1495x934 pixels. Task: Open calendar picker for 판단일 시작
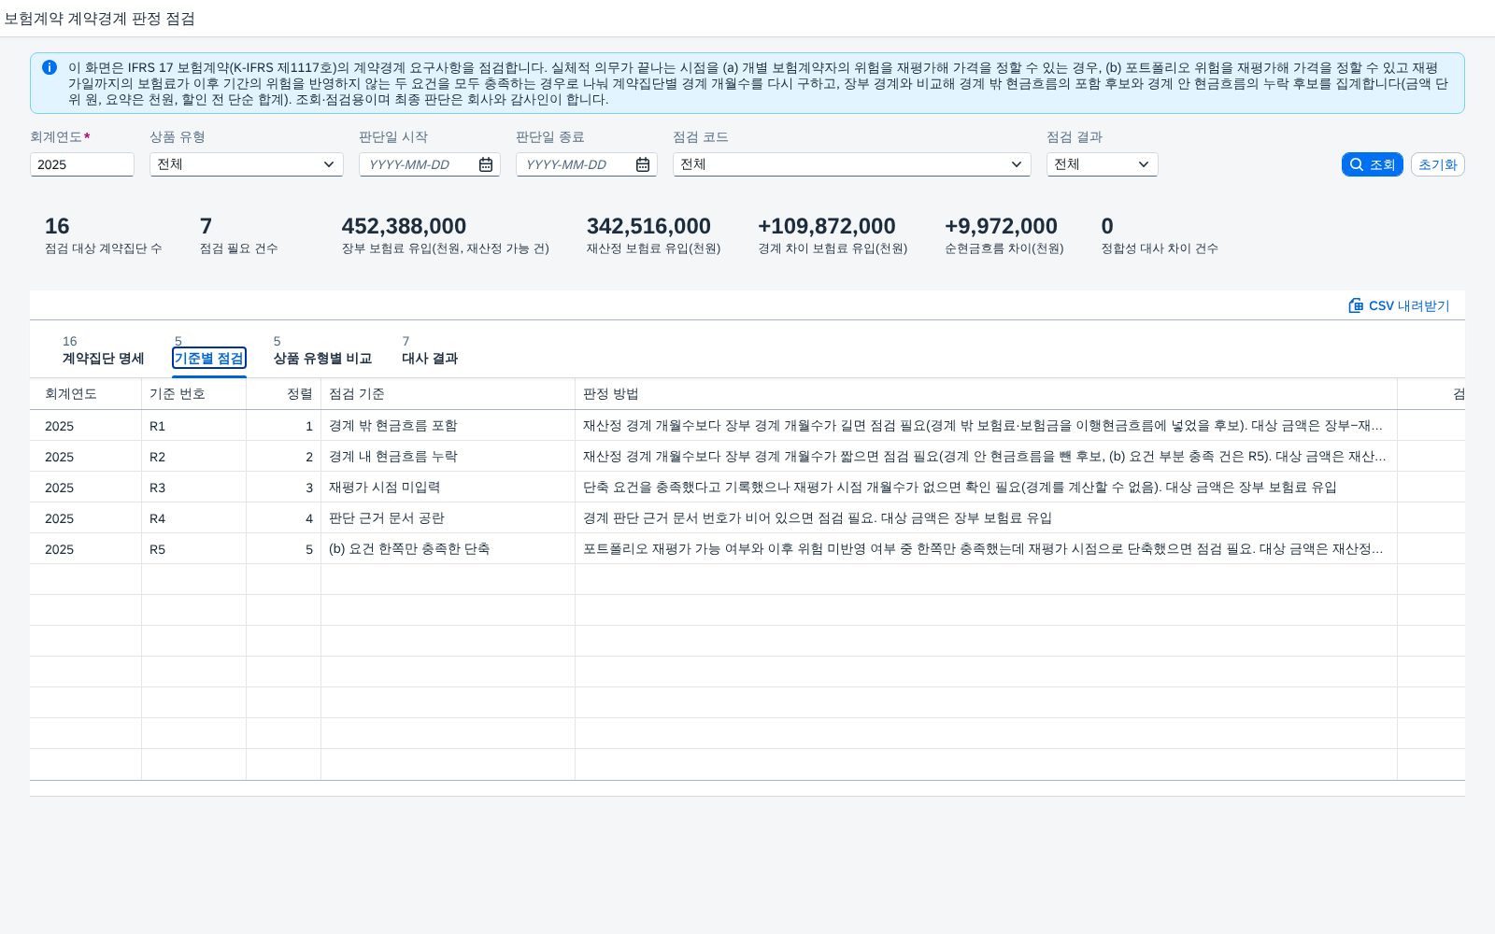click(x=486, y=164)
